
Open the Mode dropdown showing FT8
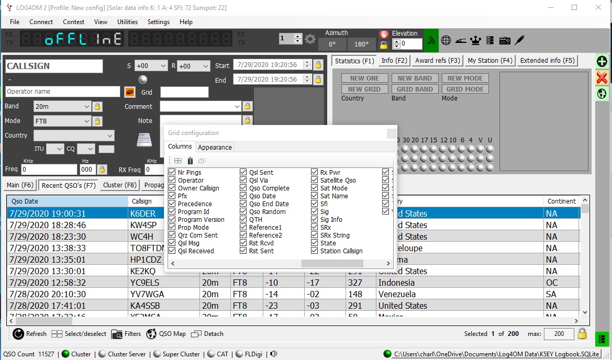coord(62,121)
